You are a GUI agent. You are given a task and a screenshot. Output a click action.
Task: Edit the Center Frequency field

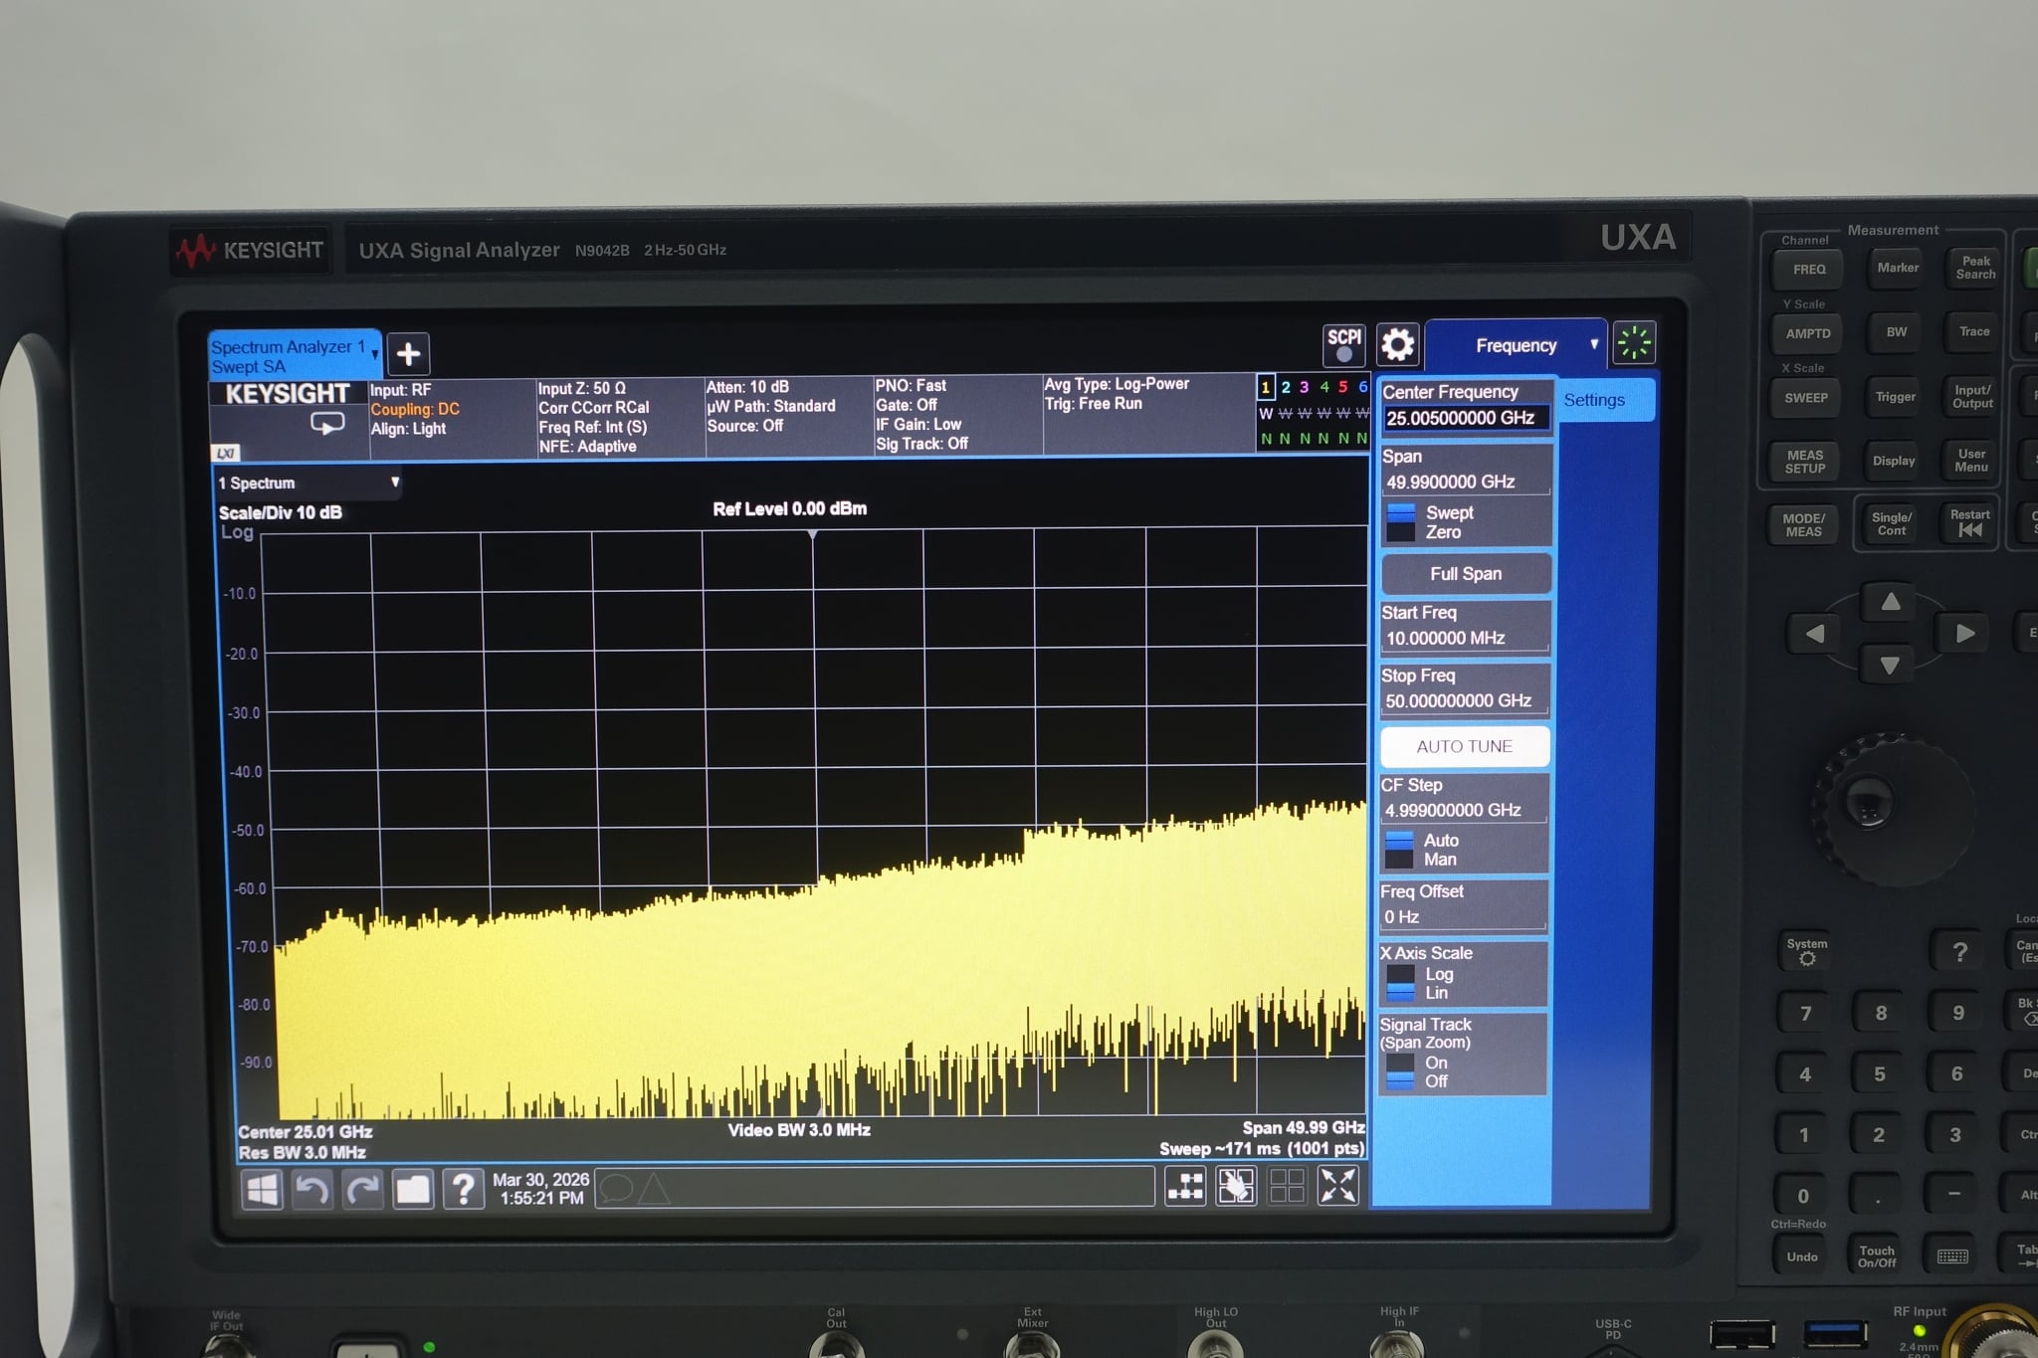pyautogui.click(x=1466, y=418)
